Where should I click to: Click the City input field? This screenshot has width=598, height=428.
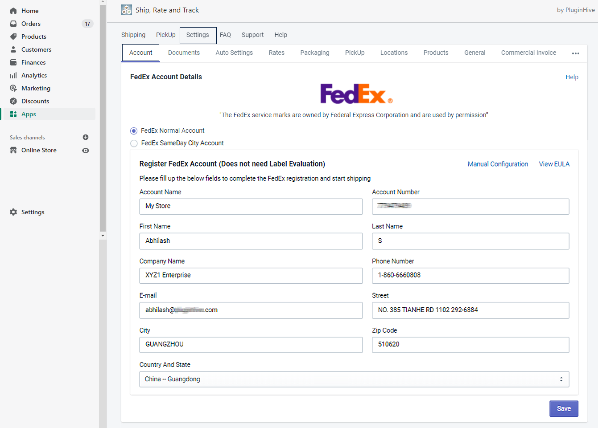251,345
